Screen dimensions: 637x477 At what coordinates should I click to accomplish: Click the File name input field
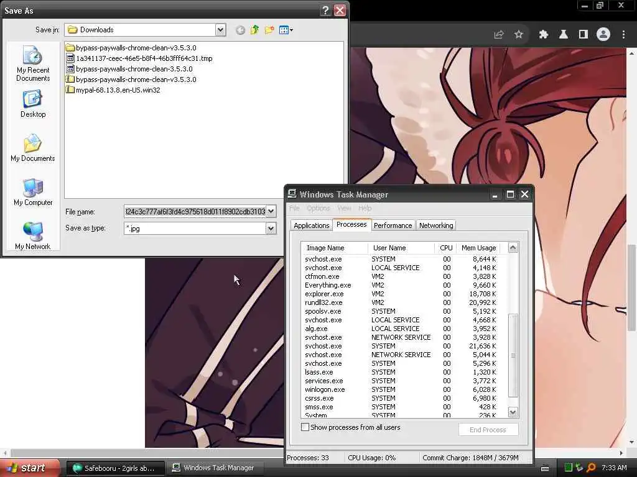[195, 211]
